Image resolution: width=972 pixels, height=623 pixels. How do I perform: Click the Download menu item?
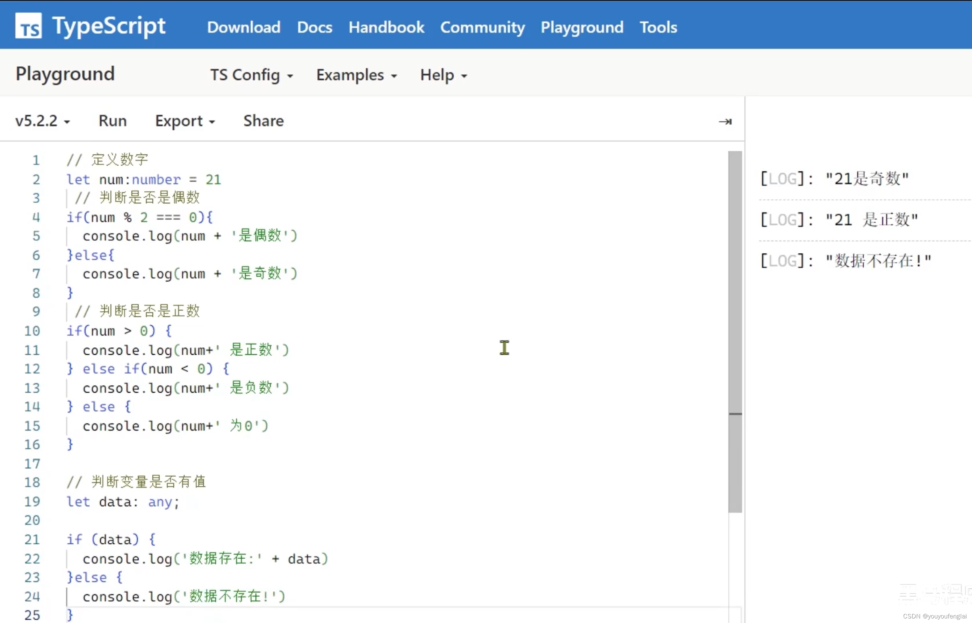[244, 27]
